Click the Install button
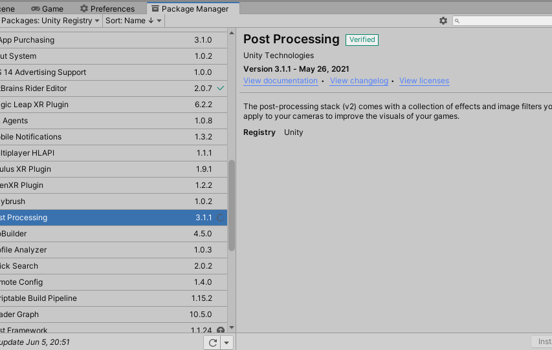Viewport: 552px width, 350px height. (542, 342)
